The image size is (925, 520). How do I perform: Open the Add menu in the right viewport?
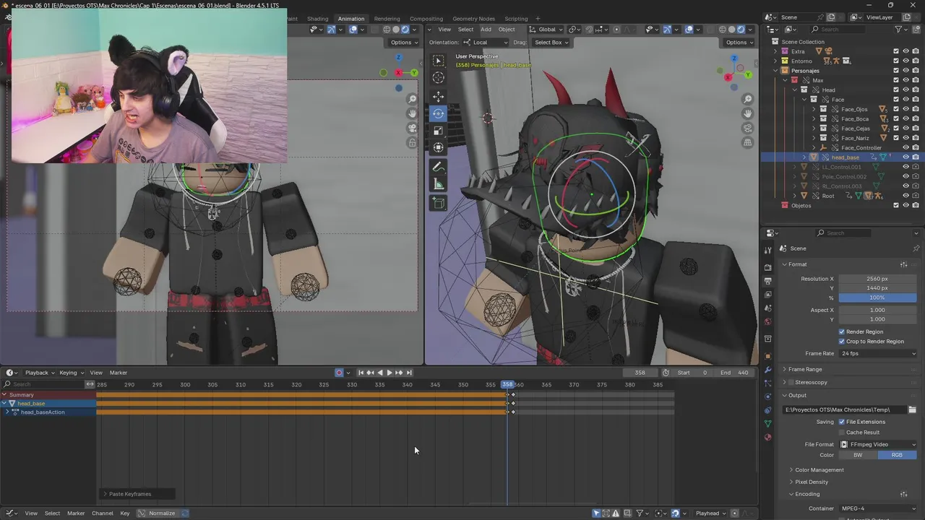click(486, 30)
